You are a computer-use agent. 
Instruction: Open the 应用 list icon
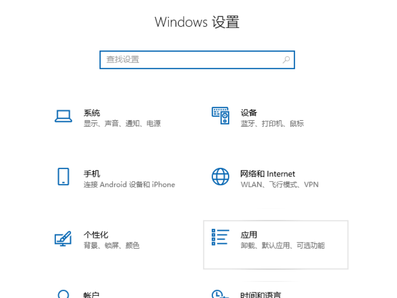220,237
